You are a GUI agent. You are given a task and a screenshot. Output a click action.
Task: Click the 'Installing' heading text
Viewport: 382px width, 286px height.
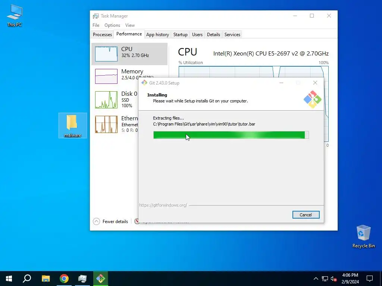click(x=157, y=95)
